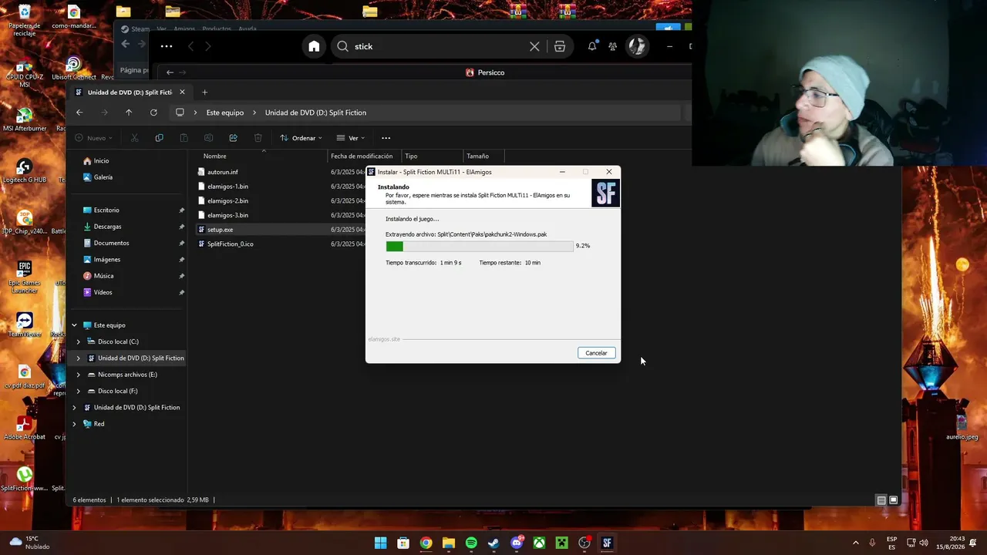Select the elamigos-3.bin file

click(227, 215)
